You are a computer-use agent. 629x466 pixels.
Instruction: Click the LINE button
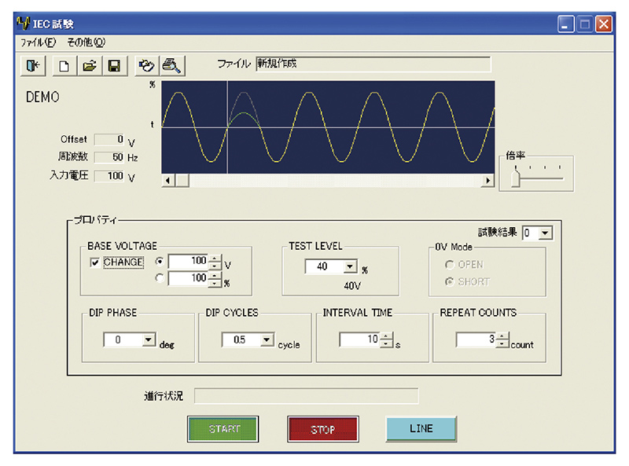pos(421,429)
